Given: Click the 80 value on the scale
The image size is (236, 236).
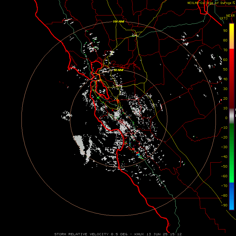Looking at the screenshot, I should (x=225, y=40).
